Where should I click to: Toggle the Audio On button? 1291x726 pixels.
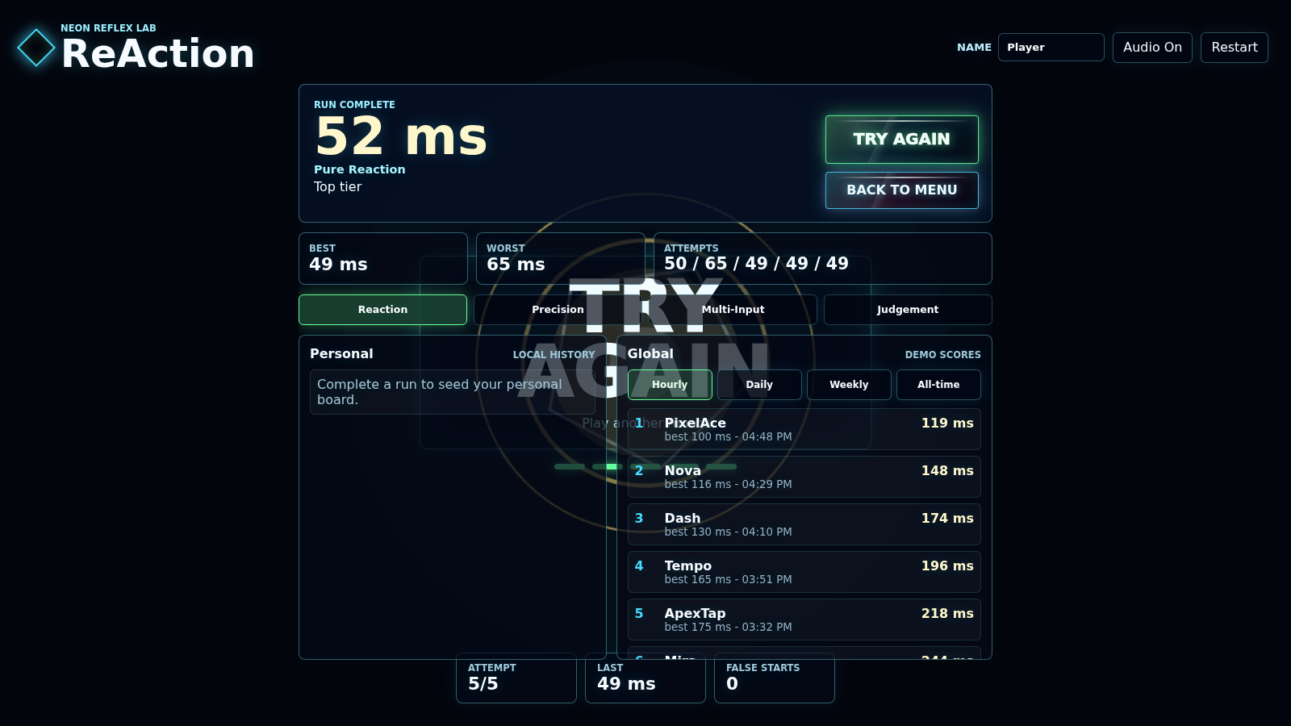click(1152, 48)
